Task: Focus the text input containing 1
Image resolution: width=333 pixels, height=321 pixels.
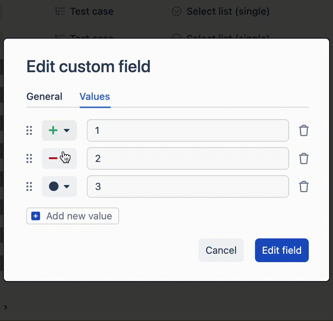Action: click(x=188, y=130)
